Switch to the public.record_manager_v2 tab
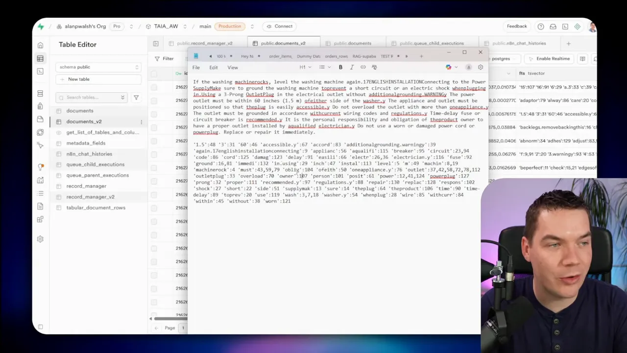 204,44
